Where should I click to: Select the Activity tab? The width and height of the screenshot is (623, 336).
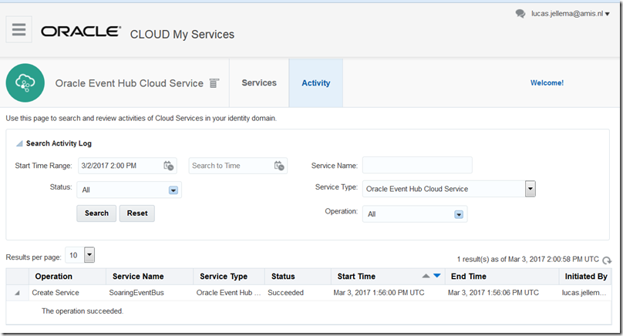tap(316, 83)
